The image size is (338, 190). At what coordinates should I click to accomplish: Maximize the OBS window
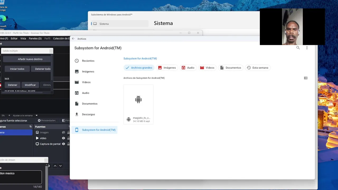[x=189, y=33]
